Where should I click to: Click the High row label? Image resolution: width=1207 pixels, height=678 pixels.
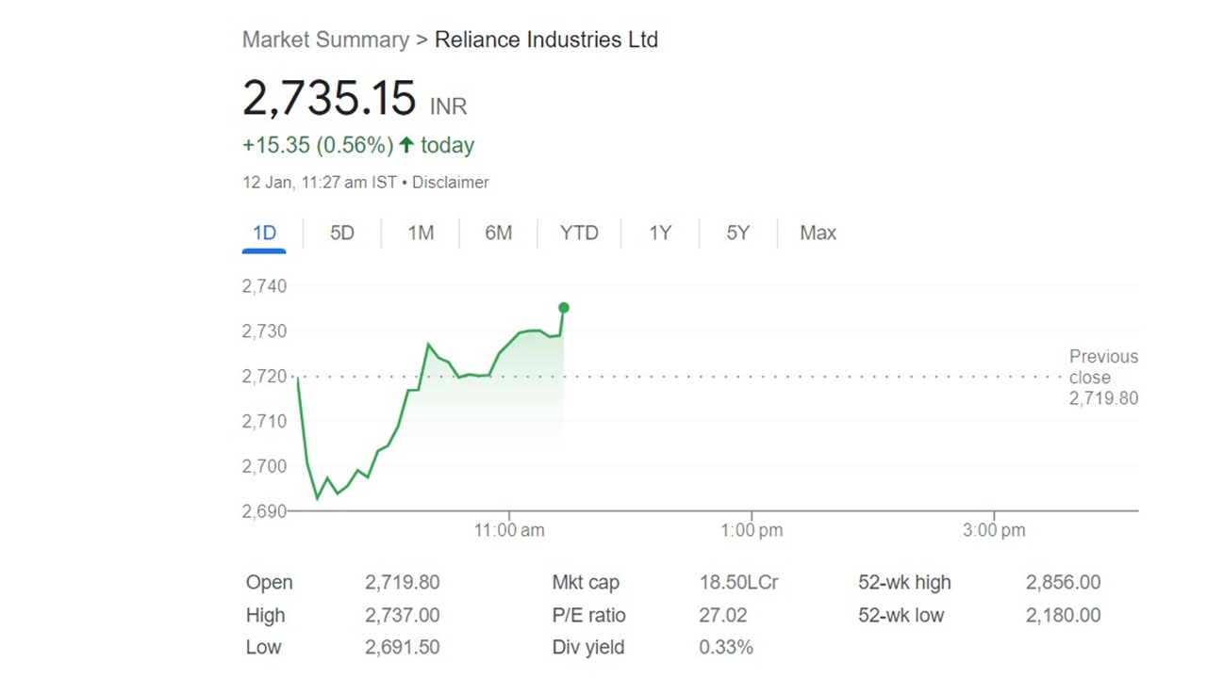click(266, 616)
